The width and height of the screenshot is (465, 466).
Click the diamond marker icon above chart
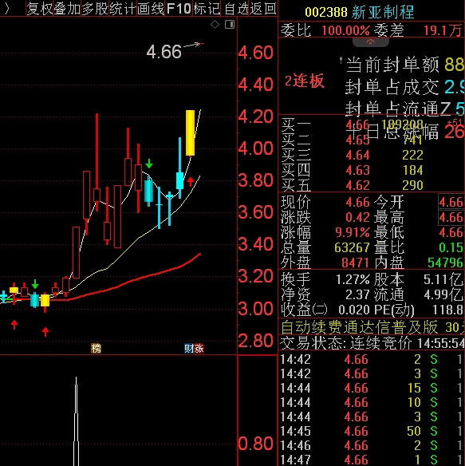coord(215,25)
